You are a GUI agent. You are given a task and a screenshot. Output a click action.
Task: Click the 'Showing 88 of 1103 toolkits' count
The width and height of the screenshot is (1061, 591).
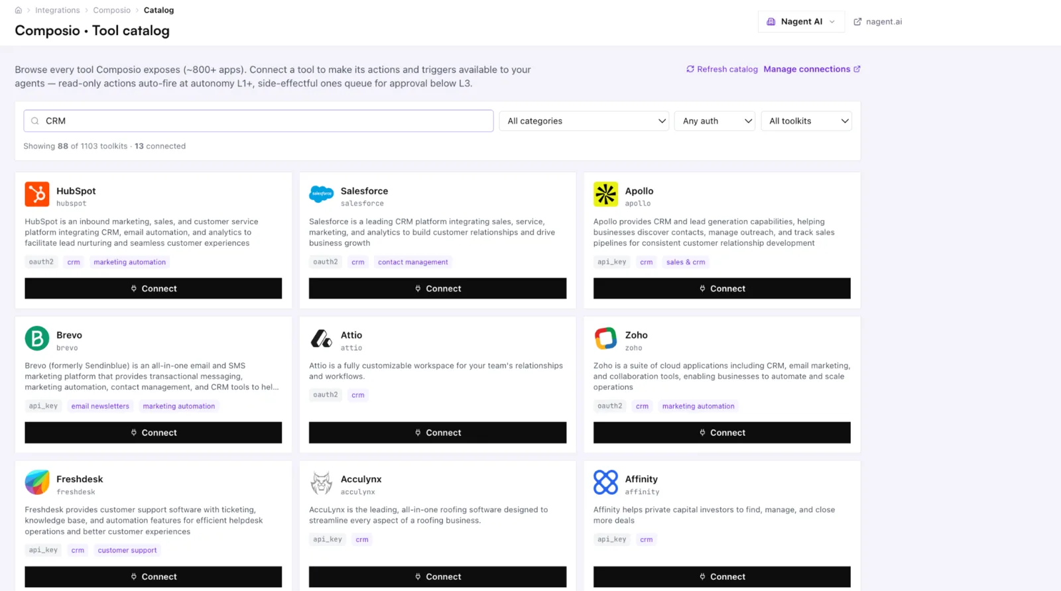76,146
